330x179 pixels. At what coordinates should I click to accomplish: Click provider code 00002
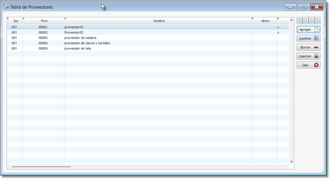(x=43, y=32)
